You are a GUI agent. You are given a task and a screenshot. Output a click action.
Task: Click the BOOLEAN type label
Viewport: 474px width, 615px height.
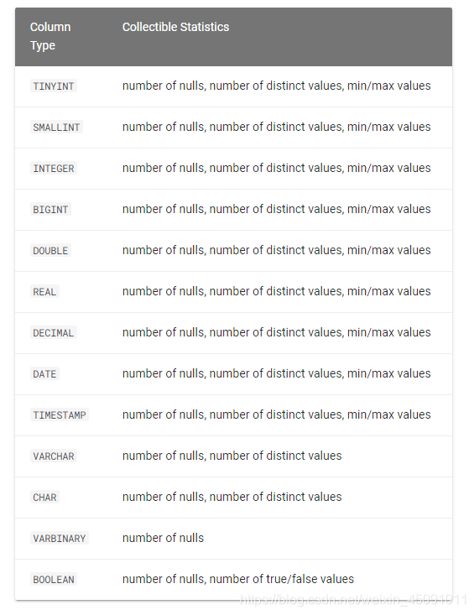coord(54,579)
